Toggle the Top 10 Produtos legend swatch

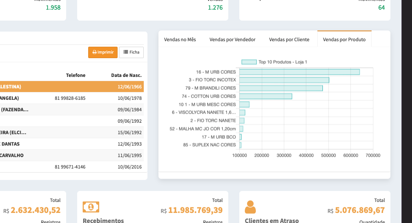(249, 62)
